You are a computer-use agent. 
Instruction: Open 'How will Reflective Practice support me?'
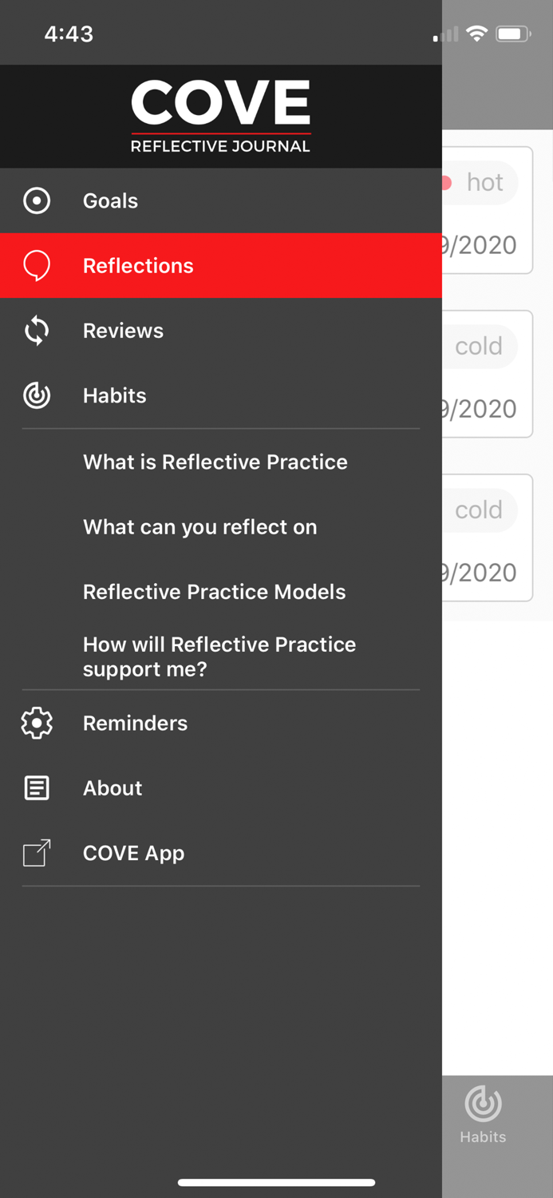(219, 657)
